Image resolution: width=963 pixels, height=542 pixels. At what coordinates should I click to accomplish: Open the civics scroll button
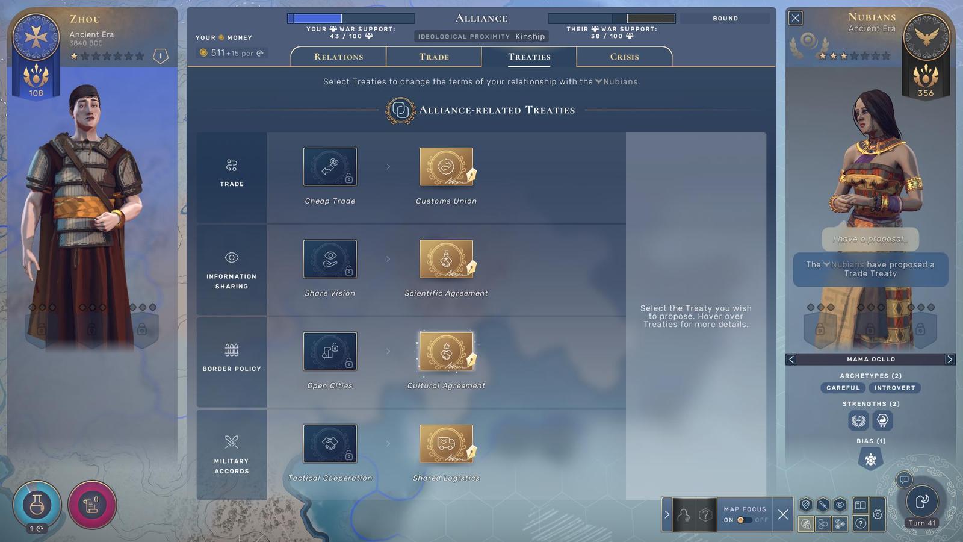point(91,505)
